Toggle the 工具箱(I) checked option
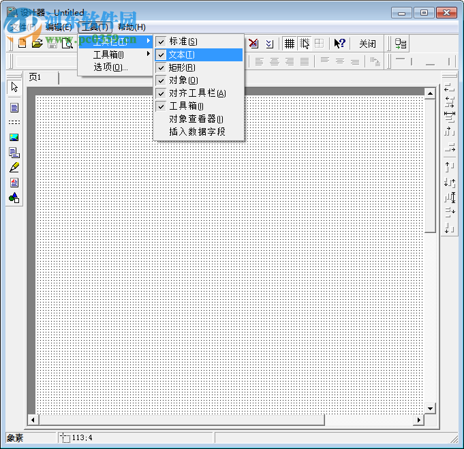Viewport: 464px width, 449px height. point(199,106)
